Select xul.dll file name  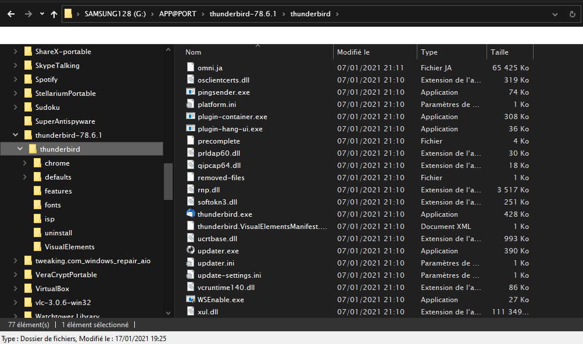click(208, 311)
